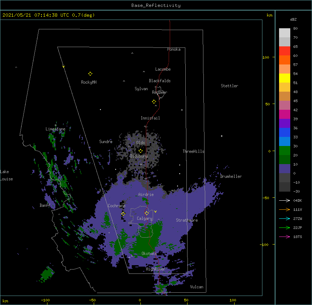
Task: Click the Okotoks label
Action: (149, 254)
